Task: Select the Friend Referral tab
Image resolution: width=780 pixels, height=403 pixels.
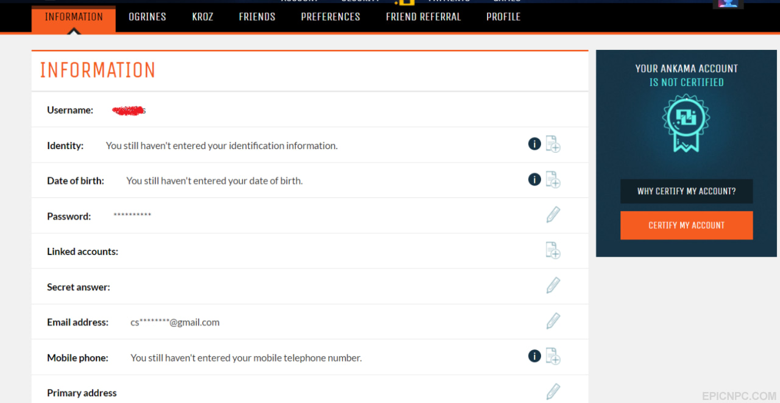Action: pyautogui.click(x=424, y=17)
